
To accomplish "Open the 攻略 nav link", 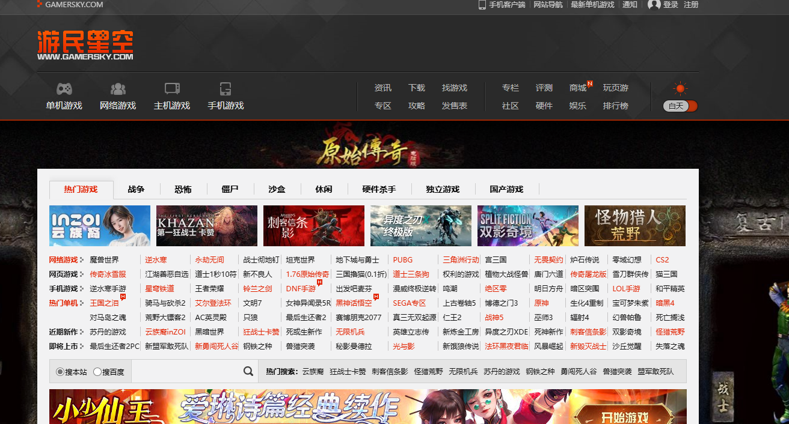I will [417, 106].
